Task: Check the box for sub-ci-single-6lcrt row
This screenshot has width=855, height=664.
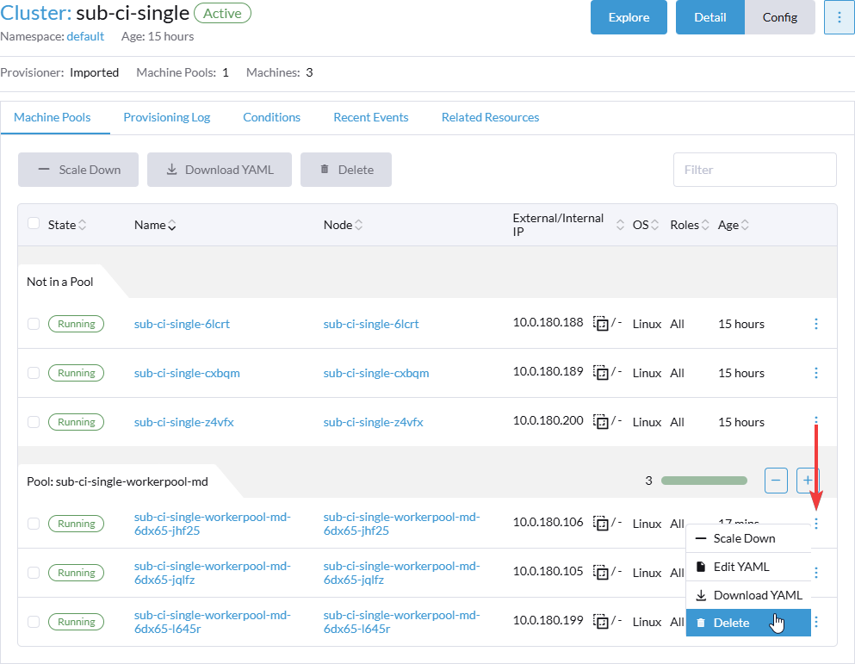Action: tap(34, 324)
